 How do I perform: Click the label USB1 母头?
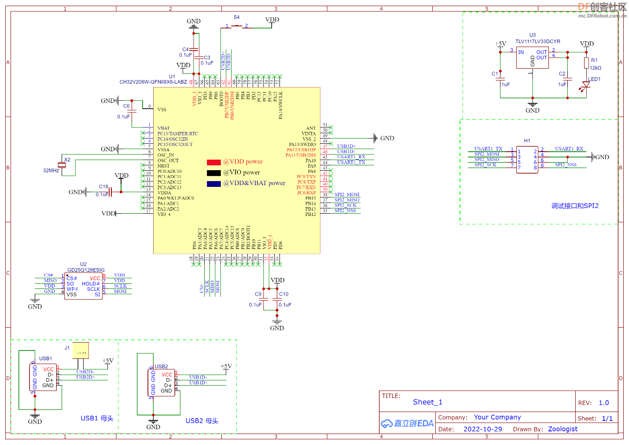97,418
